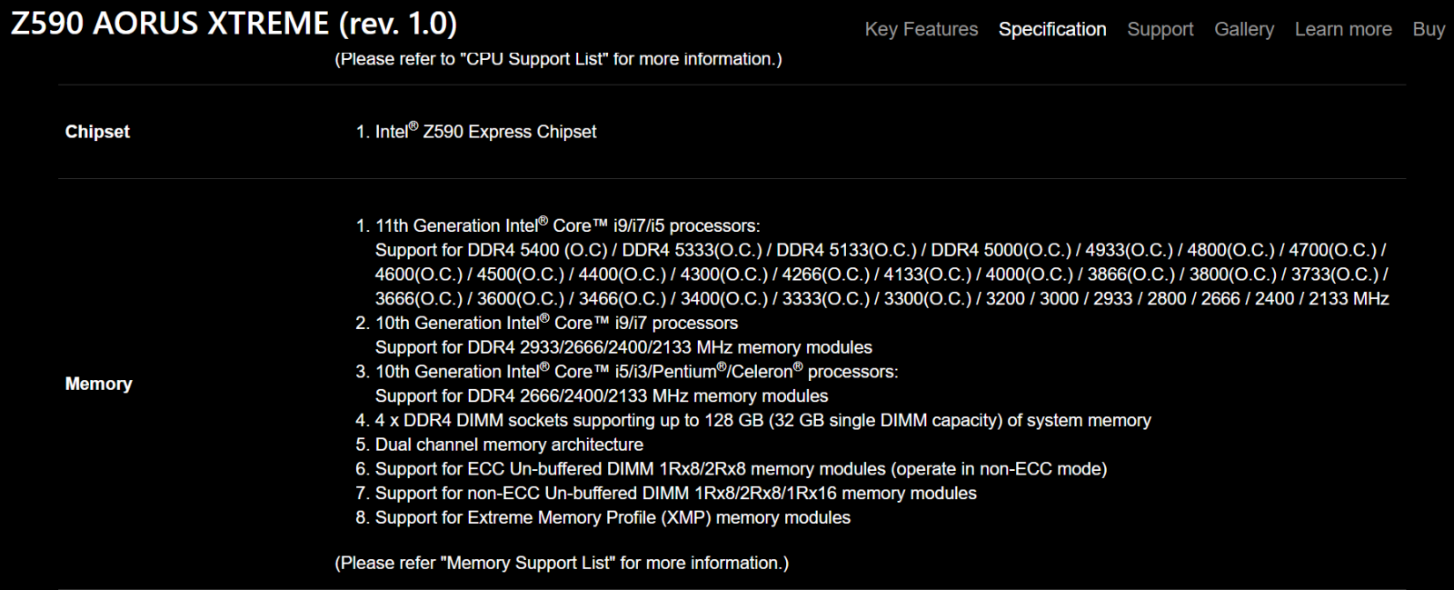Click the Chipset row heading
The width and height of the screenshot is (1454, 590).
tap(97, 132)
